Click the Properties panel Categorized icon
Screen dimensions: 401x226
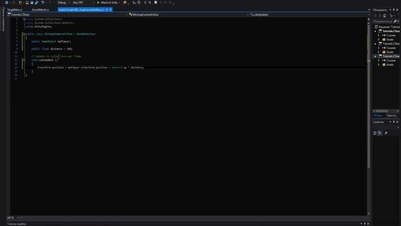tap(375, 133)
